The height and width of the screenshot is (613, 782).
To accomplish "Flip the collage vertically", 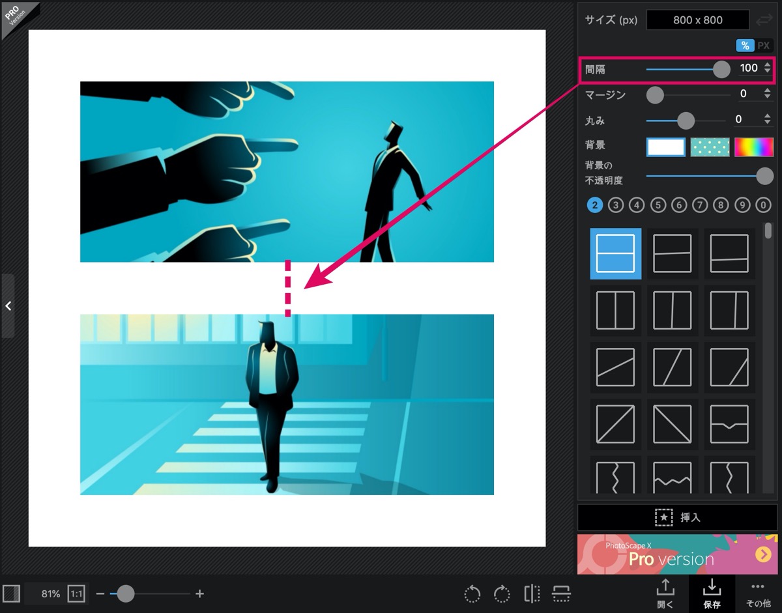I will [561, 593].
